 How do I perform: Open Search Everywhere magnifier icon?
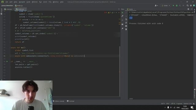click(187, 5)
